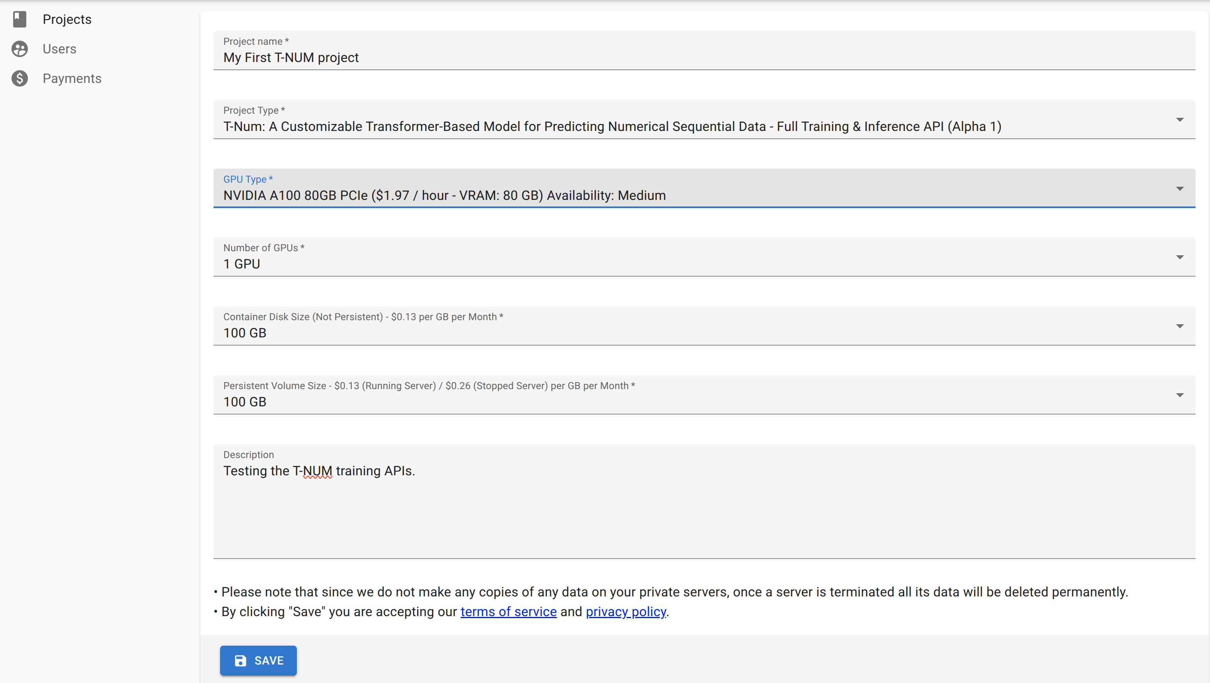The image size is (1210, 683).
Task: Open the Container Disk Size dropdown
Action: coord(704,326)
